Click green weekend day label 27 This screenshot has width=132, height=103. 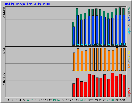click(x=108, y=100)
